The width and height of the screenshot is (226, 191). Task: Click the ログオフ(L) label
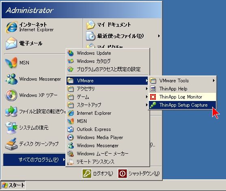click(103, 174)
